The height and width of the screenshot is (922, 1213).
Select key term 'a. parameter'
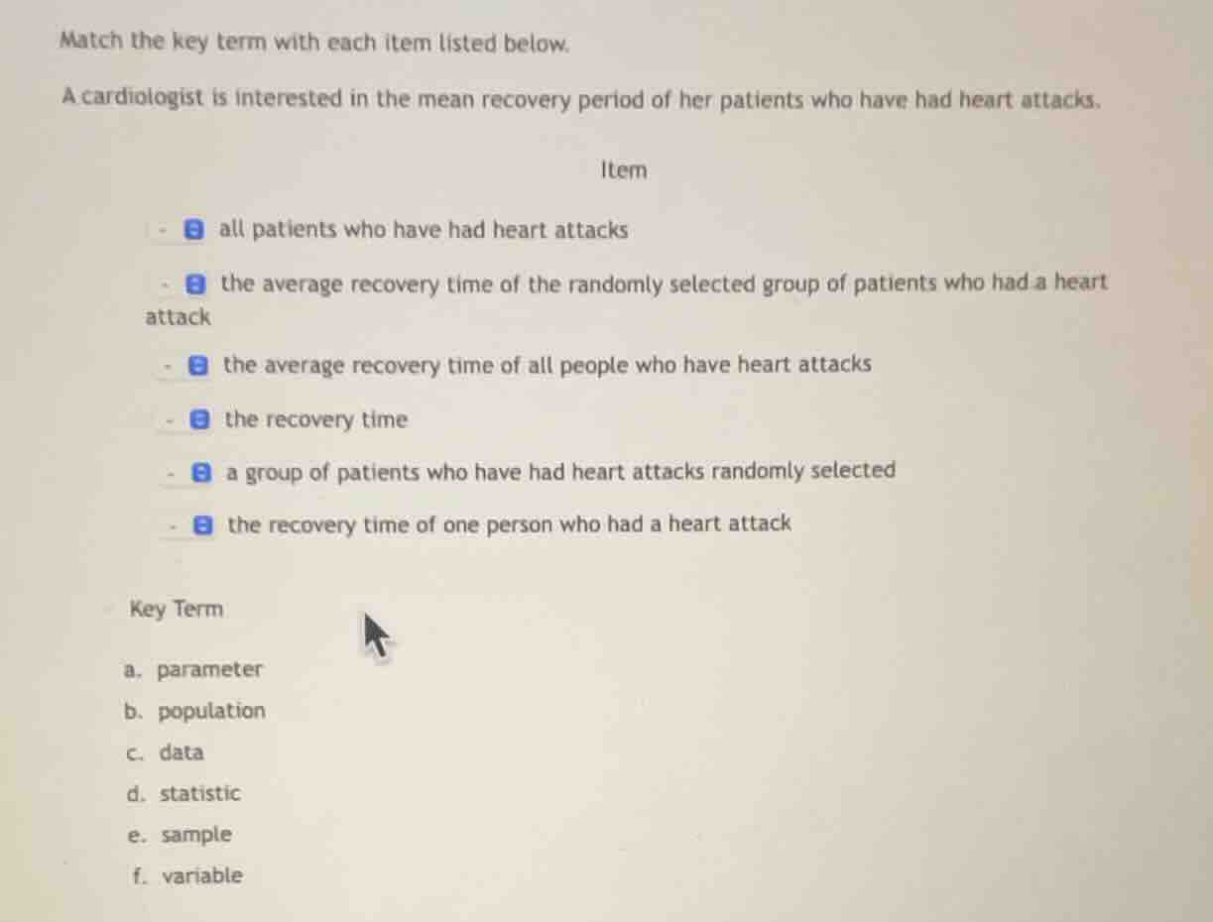click(194, 669)
